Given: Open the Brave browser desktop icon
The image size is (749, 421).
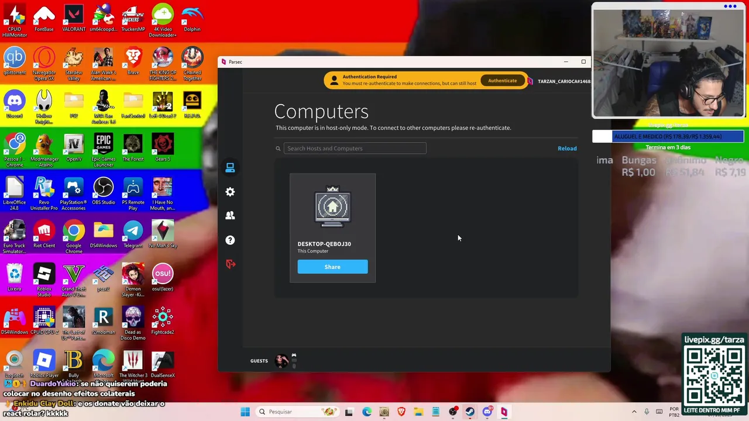Looking at the screenshot, I should point(133,61).
